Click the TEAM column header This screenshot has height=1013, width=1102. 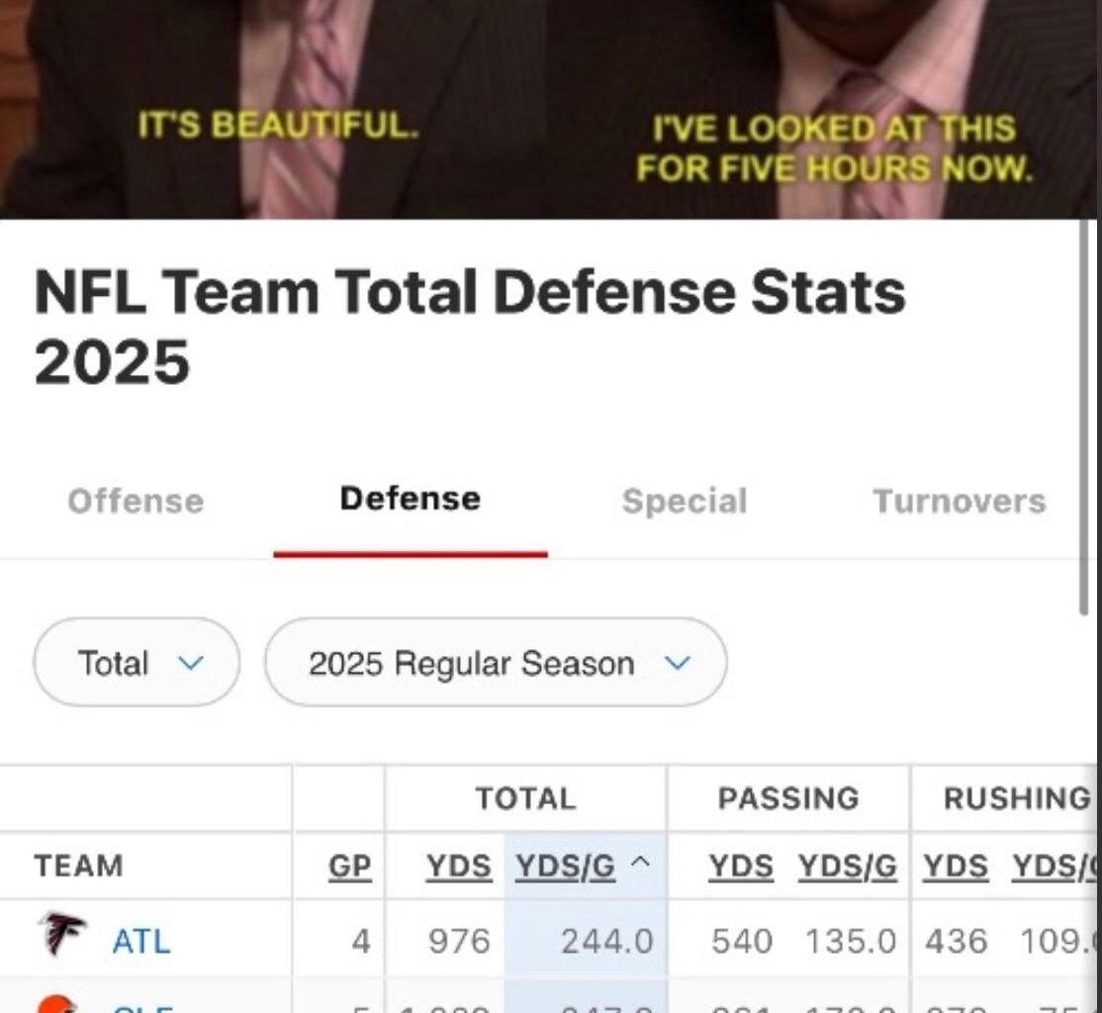coord(79,866)
